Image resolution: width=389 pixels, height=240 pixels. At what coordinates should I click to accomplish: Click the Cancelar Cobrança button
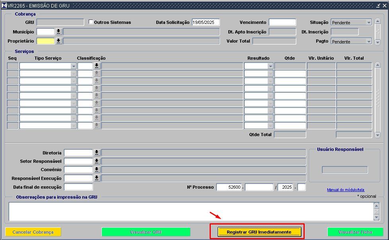tap(33, 232)
